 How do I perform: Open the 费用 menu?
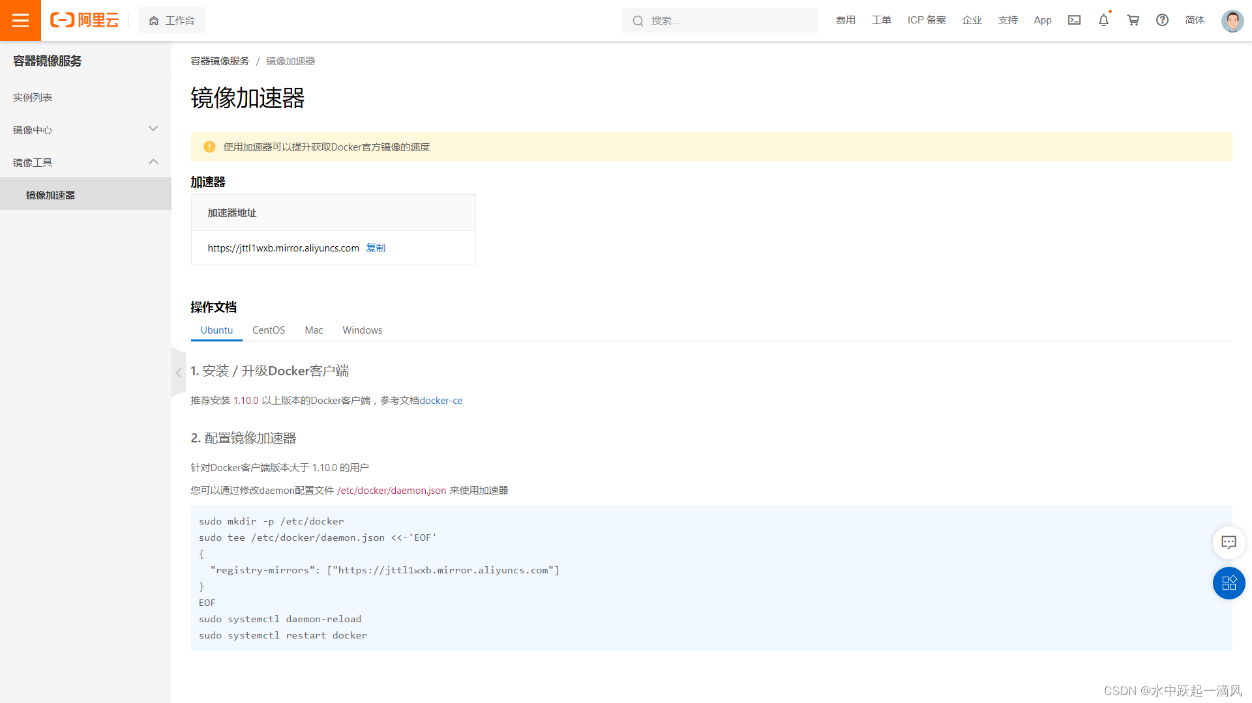[845, 20]
